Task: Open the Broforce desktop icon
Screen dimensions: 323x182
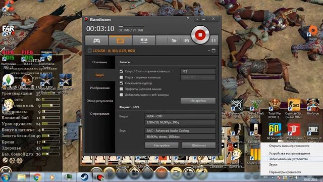Action: 313,107
